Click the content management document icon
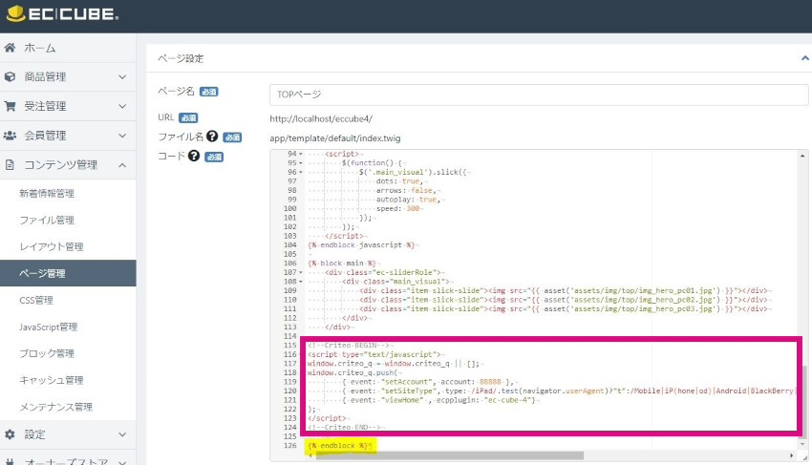Image resolution: width=812 pixels, height=465 pixels. click(10, 164)
